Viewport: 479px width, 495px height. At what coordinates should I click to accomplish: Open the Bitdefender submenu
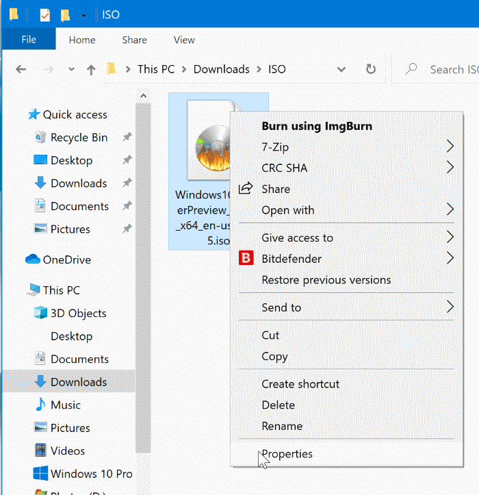[x=346, y=259]
